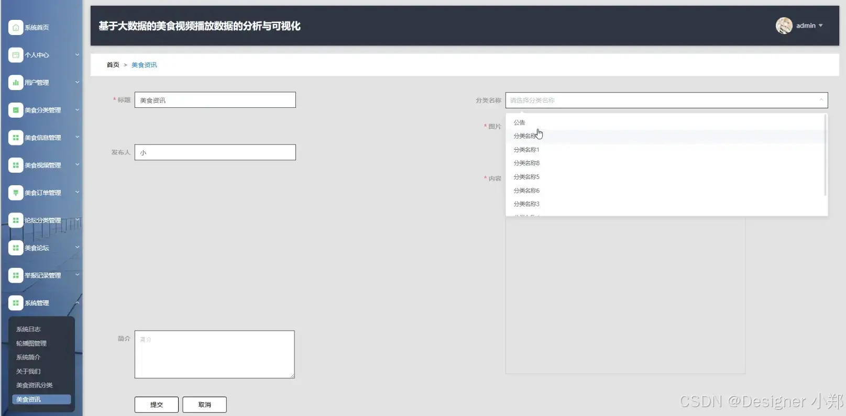Open 轮播图管理 submenu item
The image size is (846, 416).
click(x=31, y=343)
